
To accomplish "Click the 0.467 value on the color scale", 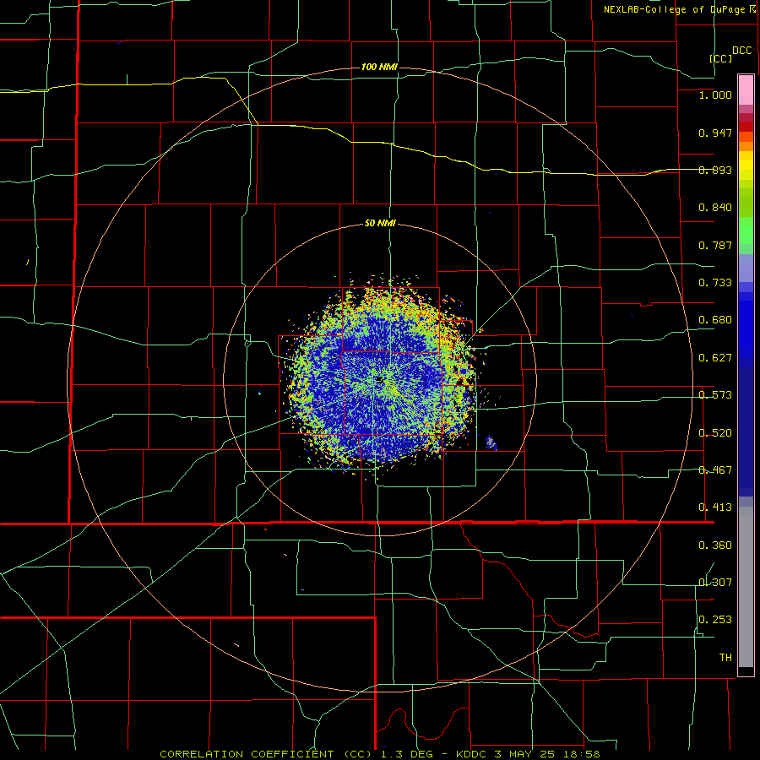I will (x=715, y=470).
